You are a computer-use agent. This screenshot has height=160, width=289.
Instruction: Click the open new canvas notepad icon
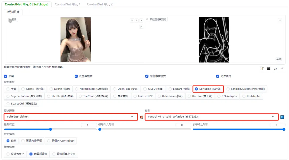[262, 69]
